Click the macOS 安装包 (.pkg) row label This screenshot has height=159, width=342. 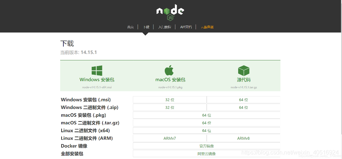(83, 115)
